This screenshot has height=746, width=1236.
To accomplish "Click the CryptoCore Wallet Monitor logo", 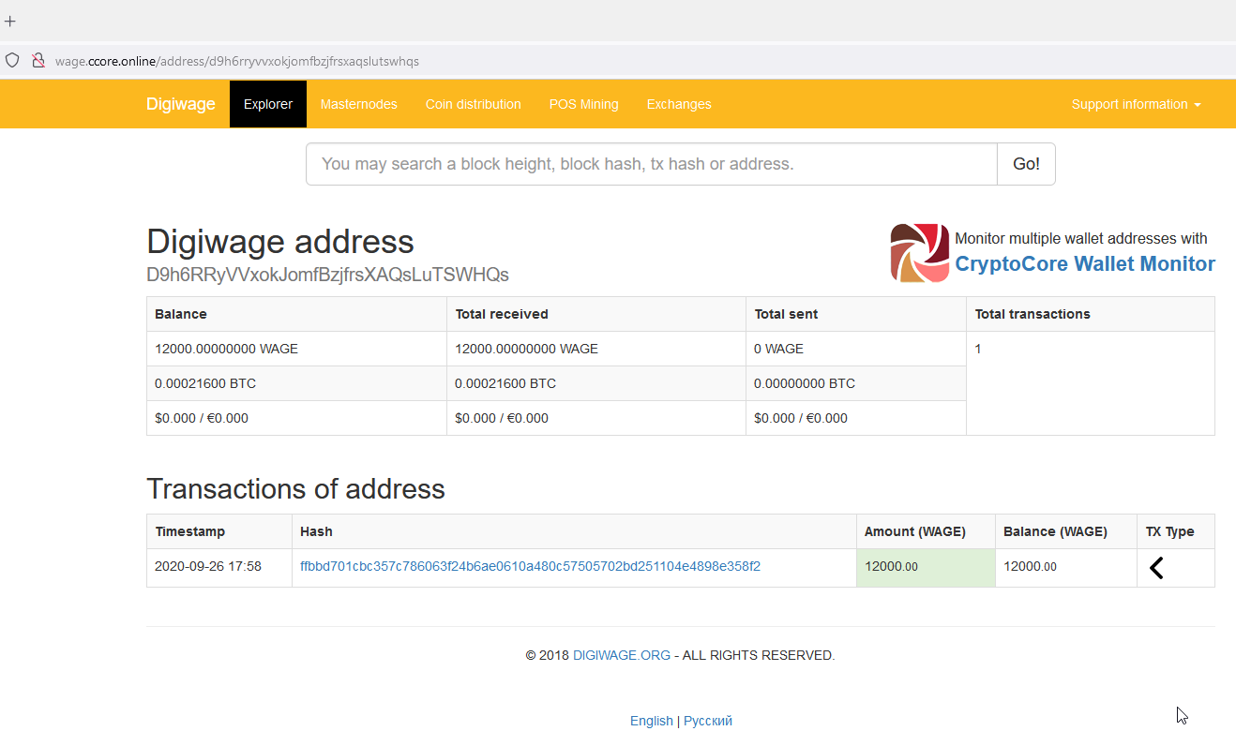I will (919, 252).
